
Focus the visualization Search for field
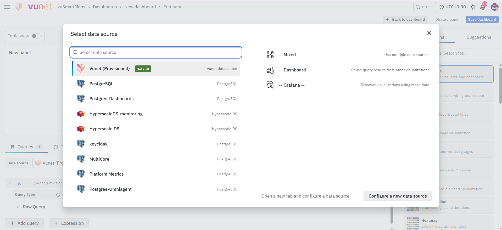tap(469, 53)
